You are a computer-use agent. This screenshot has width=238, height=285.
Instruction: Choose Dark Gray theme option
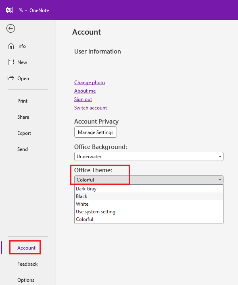tap(149, 189)
